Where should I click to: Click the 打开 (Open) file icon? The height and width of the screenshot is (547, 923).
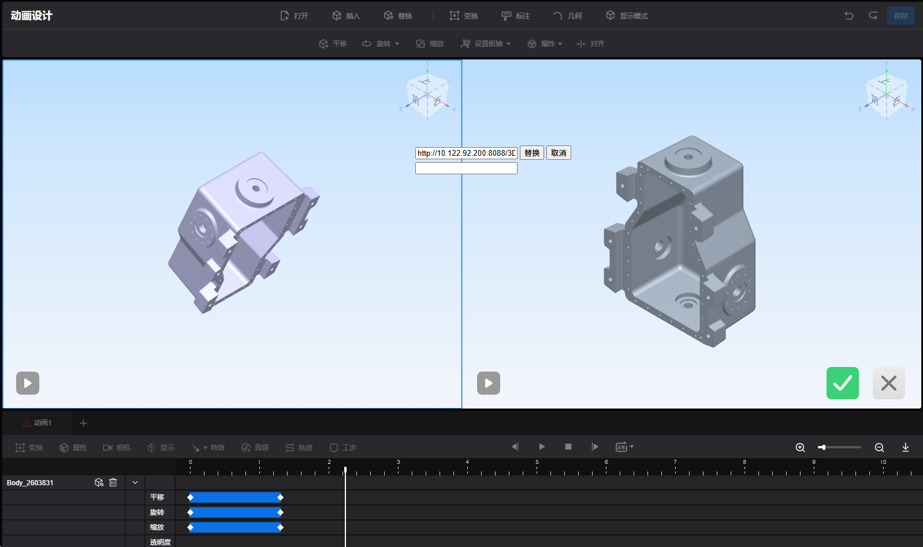point(285,16)
